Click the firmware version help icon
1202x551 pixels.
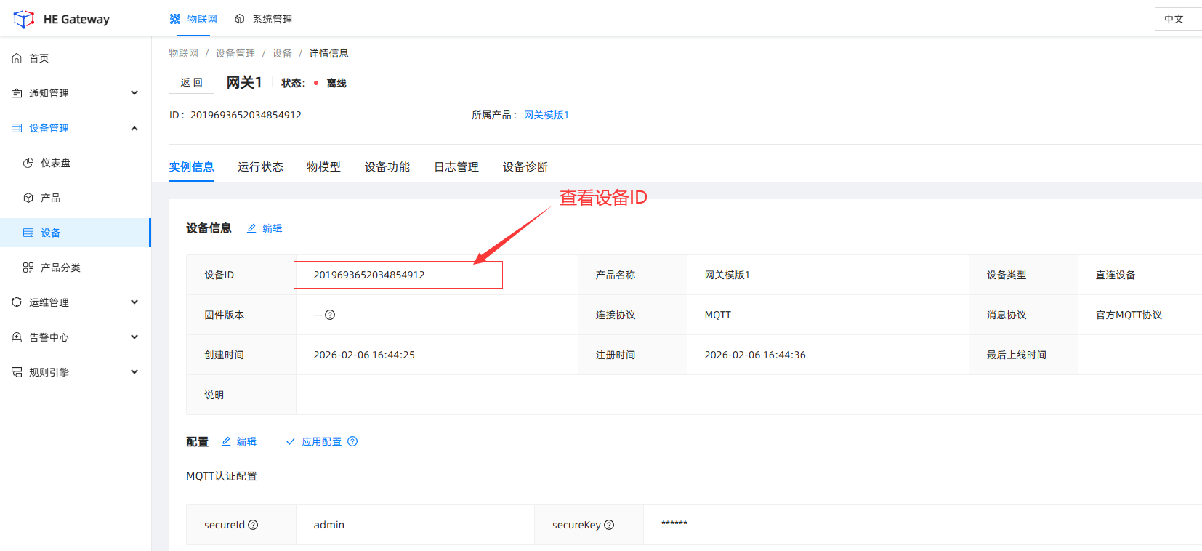[x=330, y=315]
